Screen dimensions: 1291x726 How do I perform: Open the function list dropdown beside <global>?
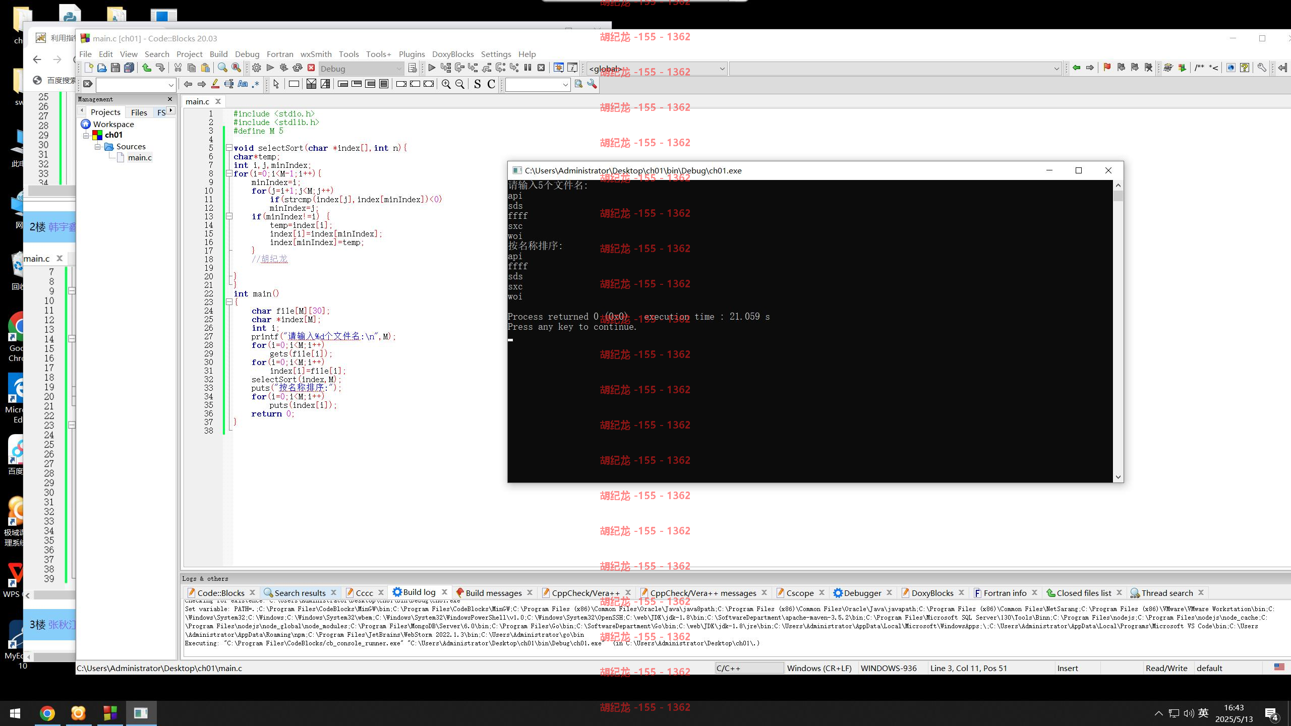pos(895,69)
